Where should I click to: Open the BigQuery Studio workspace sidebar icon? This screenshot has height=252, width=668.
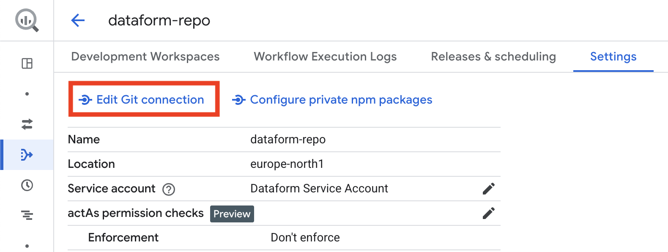[x=27, y=63]
